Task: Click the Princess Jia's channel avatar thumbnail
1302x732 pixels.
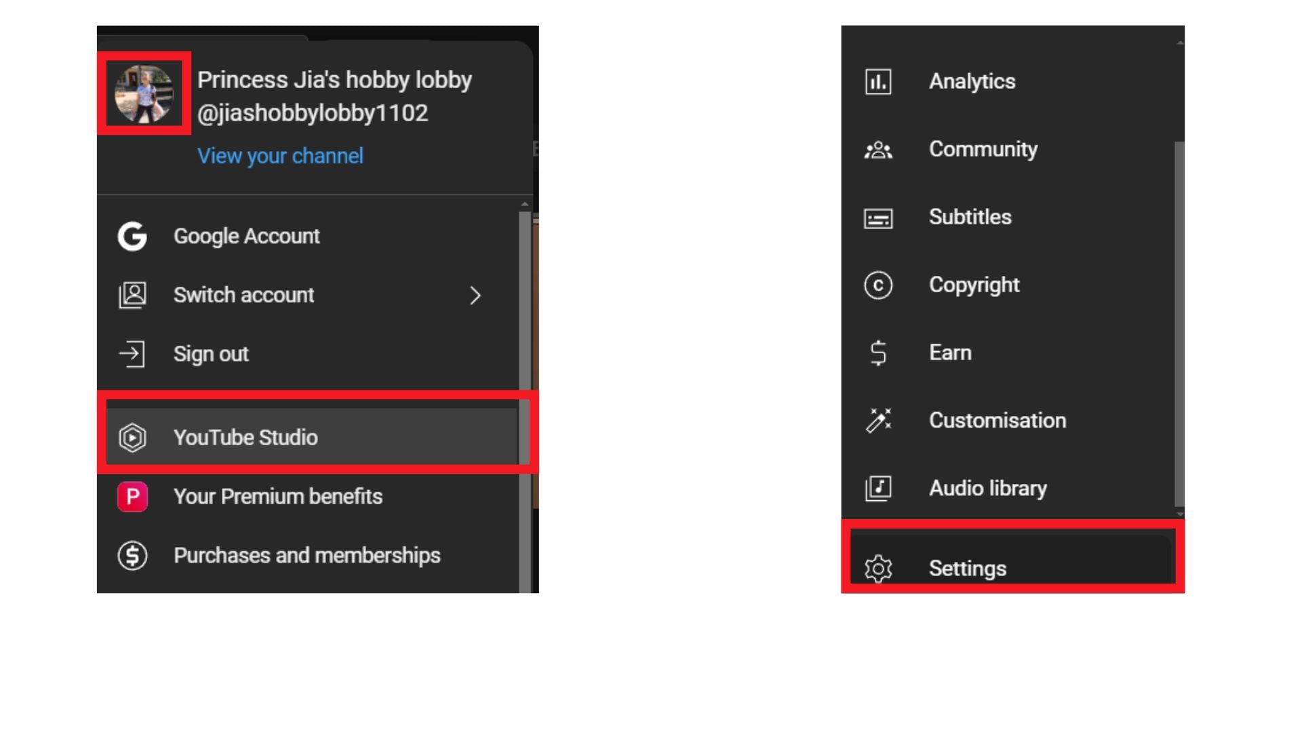Action: pos(144,94)
